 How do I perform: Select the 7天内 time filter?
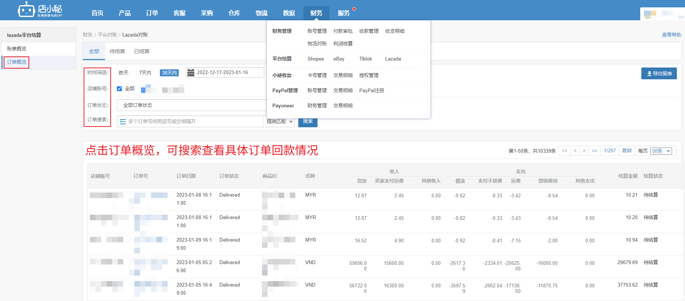click(145, 73)
